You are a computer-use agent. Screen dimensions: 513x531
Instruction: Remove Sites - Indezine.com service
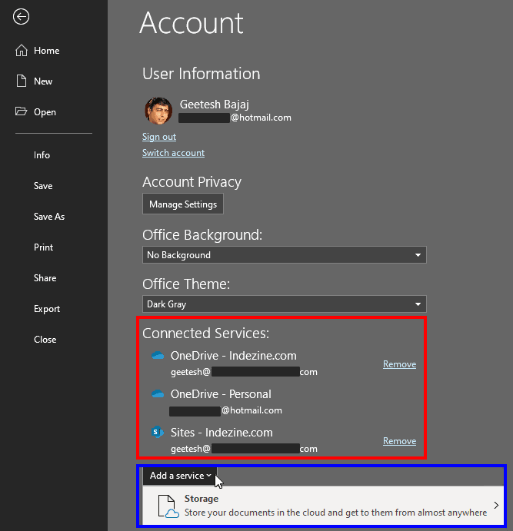399,441
